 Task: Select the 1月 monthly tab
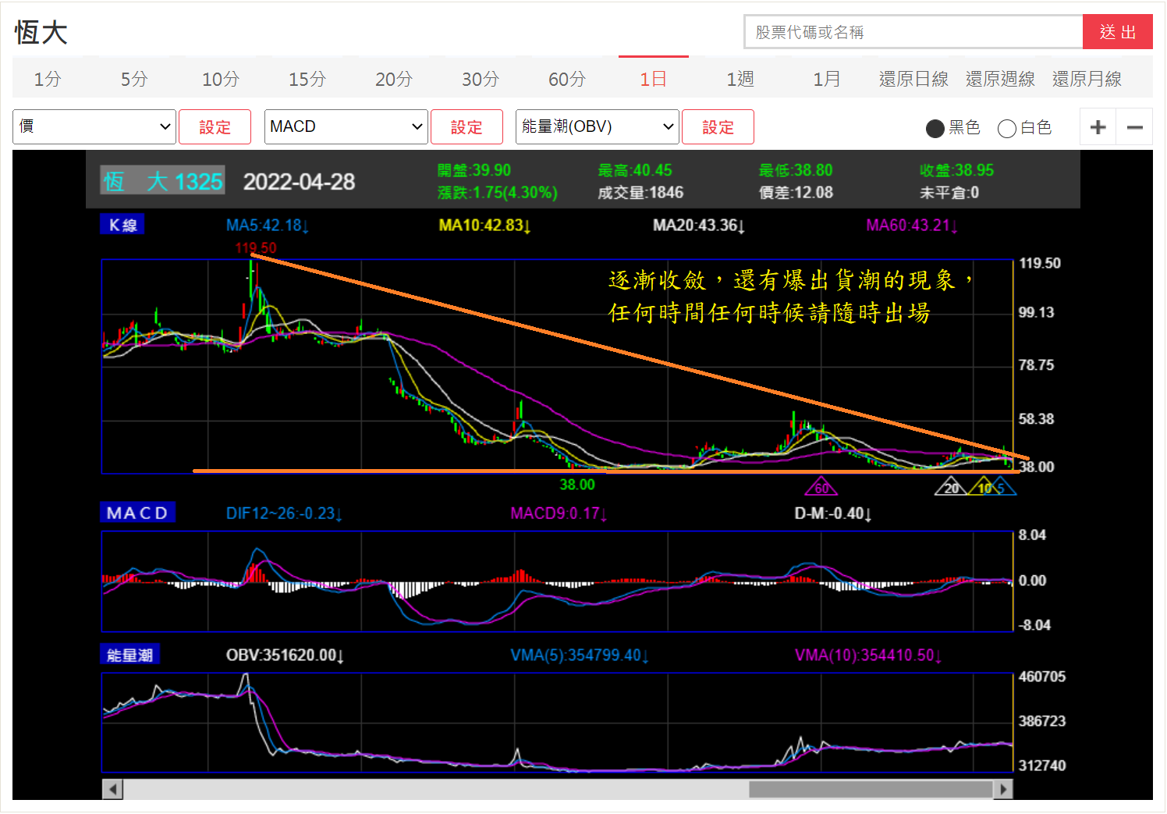(827, 79)
